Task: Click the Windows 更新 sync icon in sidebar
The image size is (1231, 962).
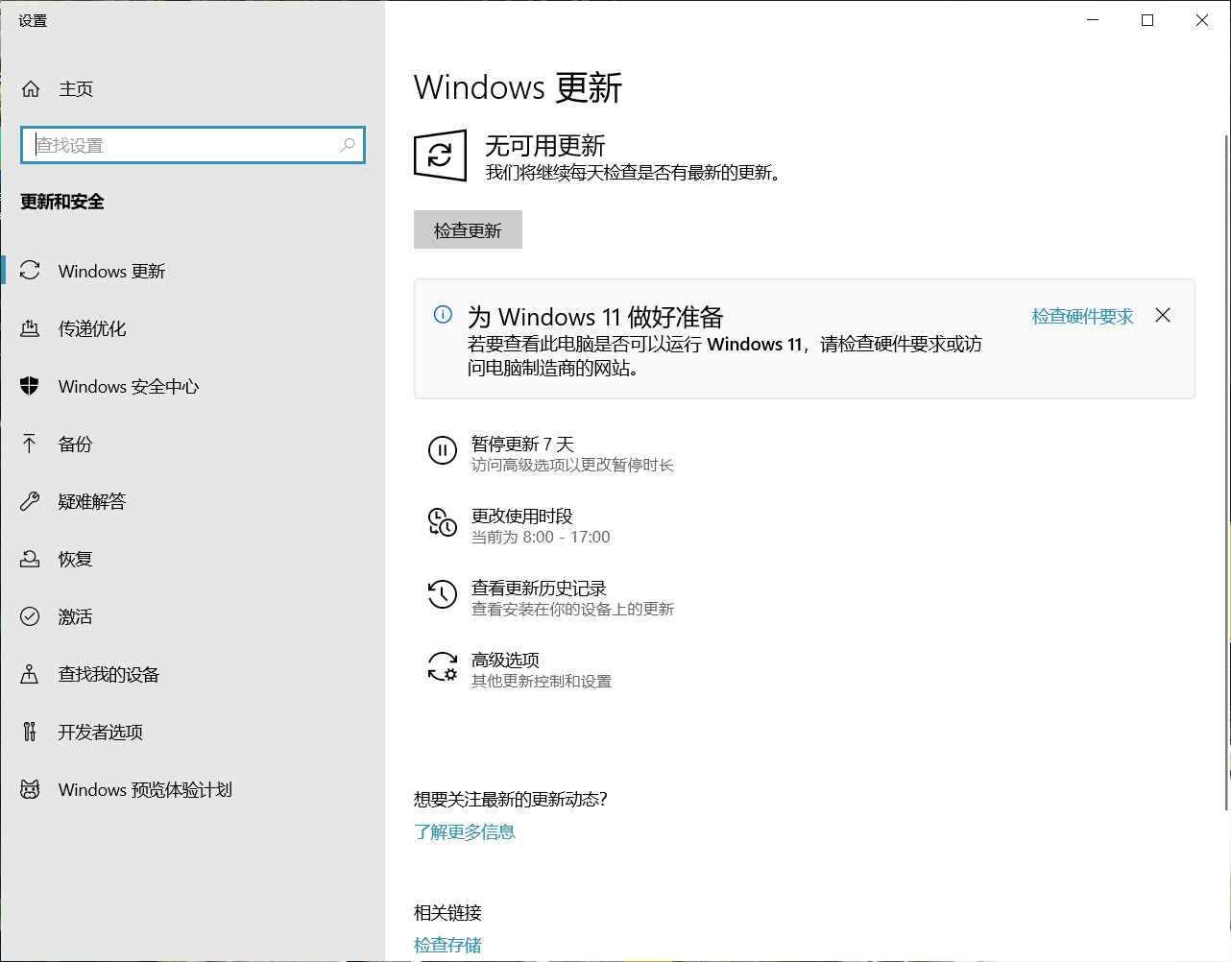Action: pos(30,271)
